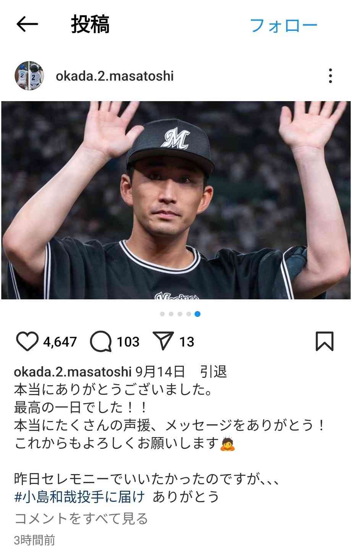This screenshot has width=352, height=558.
Task: Tap the post photo of the player
Action: pyautogui.click(x=176, y=200)
